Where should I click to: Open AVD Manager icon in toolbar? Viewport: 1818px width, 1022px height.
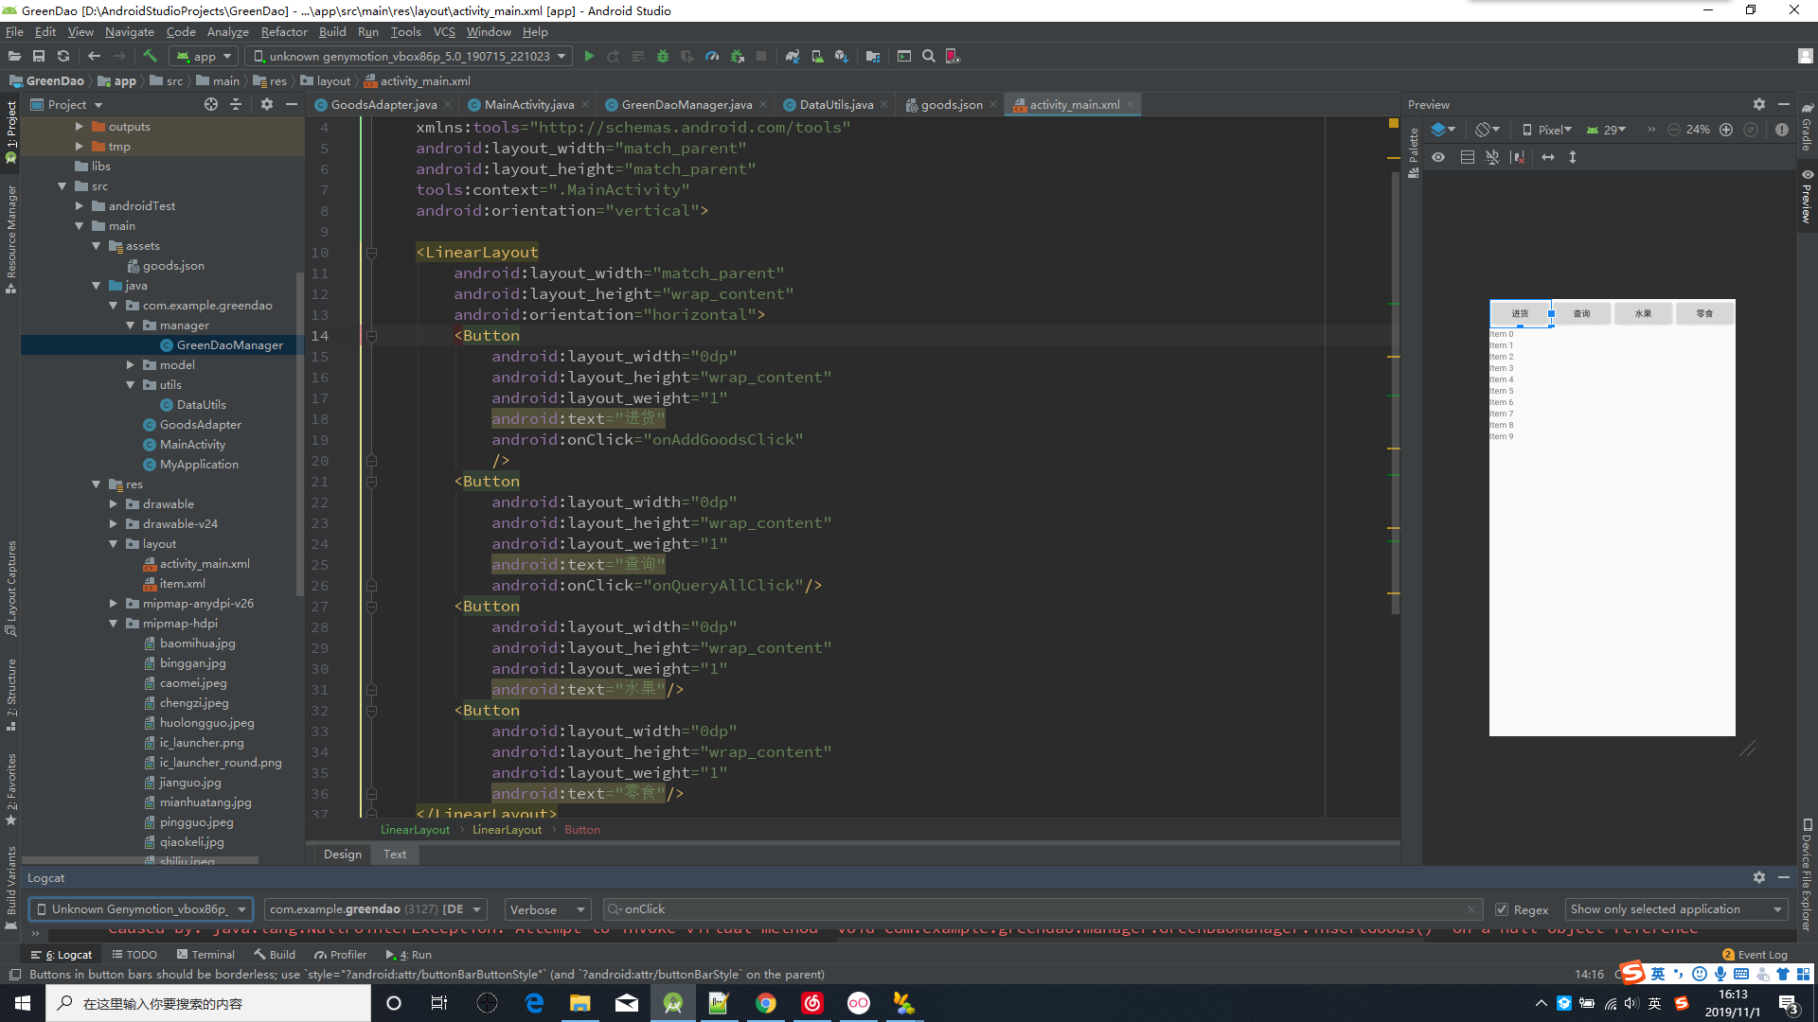click(817, 57)
